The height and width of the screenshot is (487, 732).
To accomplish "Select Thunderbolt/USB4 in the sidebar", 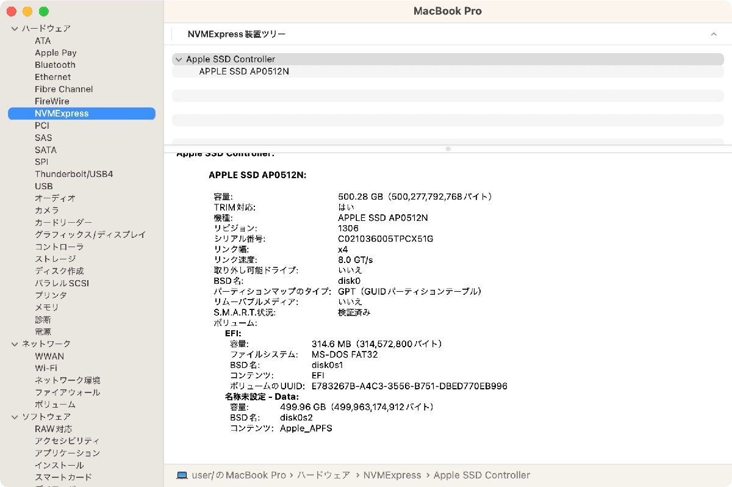I will (74, 174).
